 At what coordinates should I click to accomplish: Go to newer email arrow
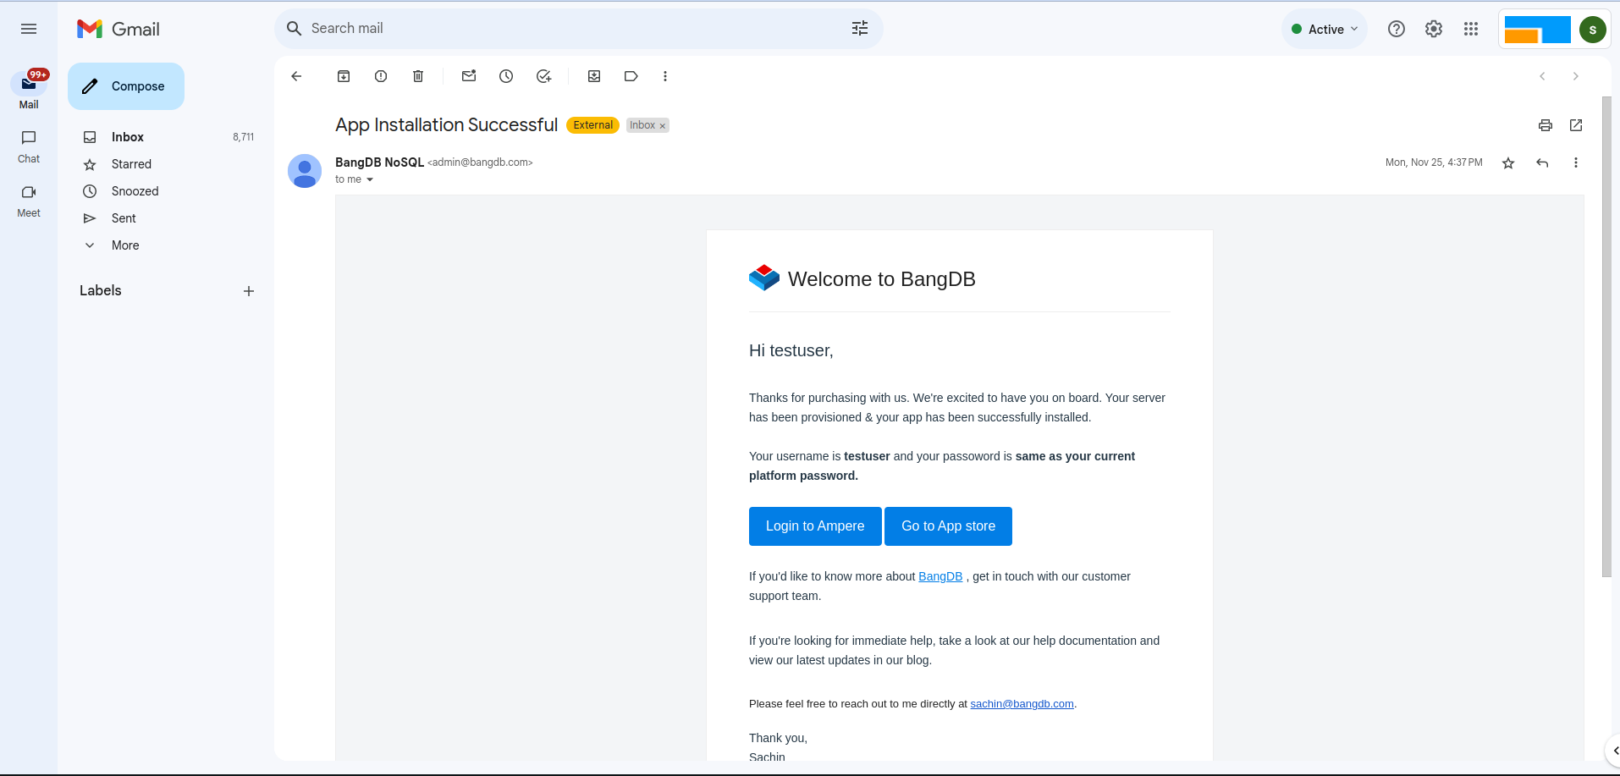(1542, 76)
